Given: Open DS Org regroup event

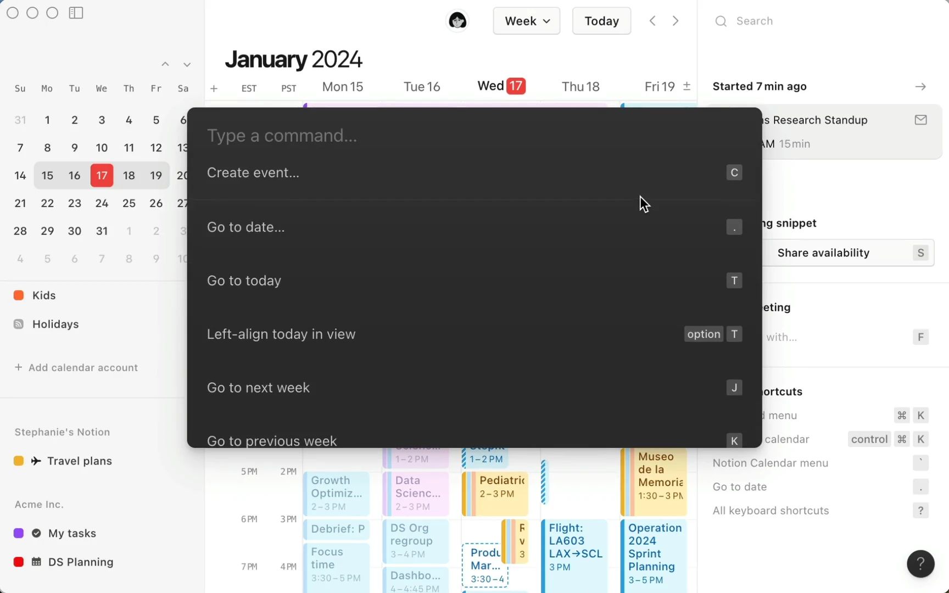Looking at the screenshot, I should (x=416, y=541).
